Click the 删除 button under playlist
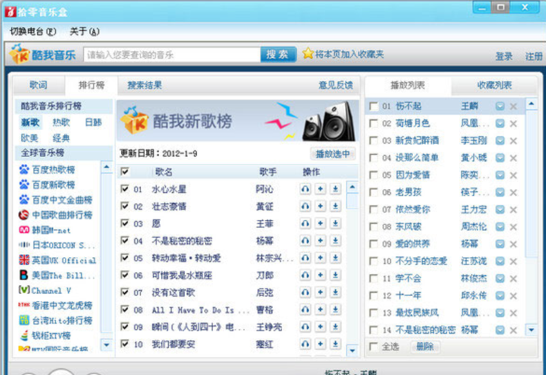 tap(425, 347)
